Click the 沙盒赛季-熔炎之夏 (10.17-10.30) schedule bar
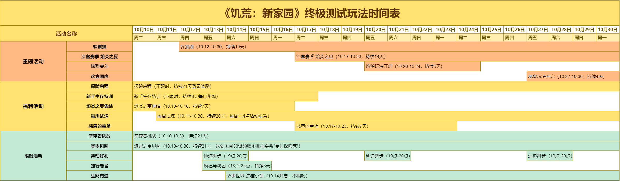Screen dimensions: 620x181 (457, 56)
